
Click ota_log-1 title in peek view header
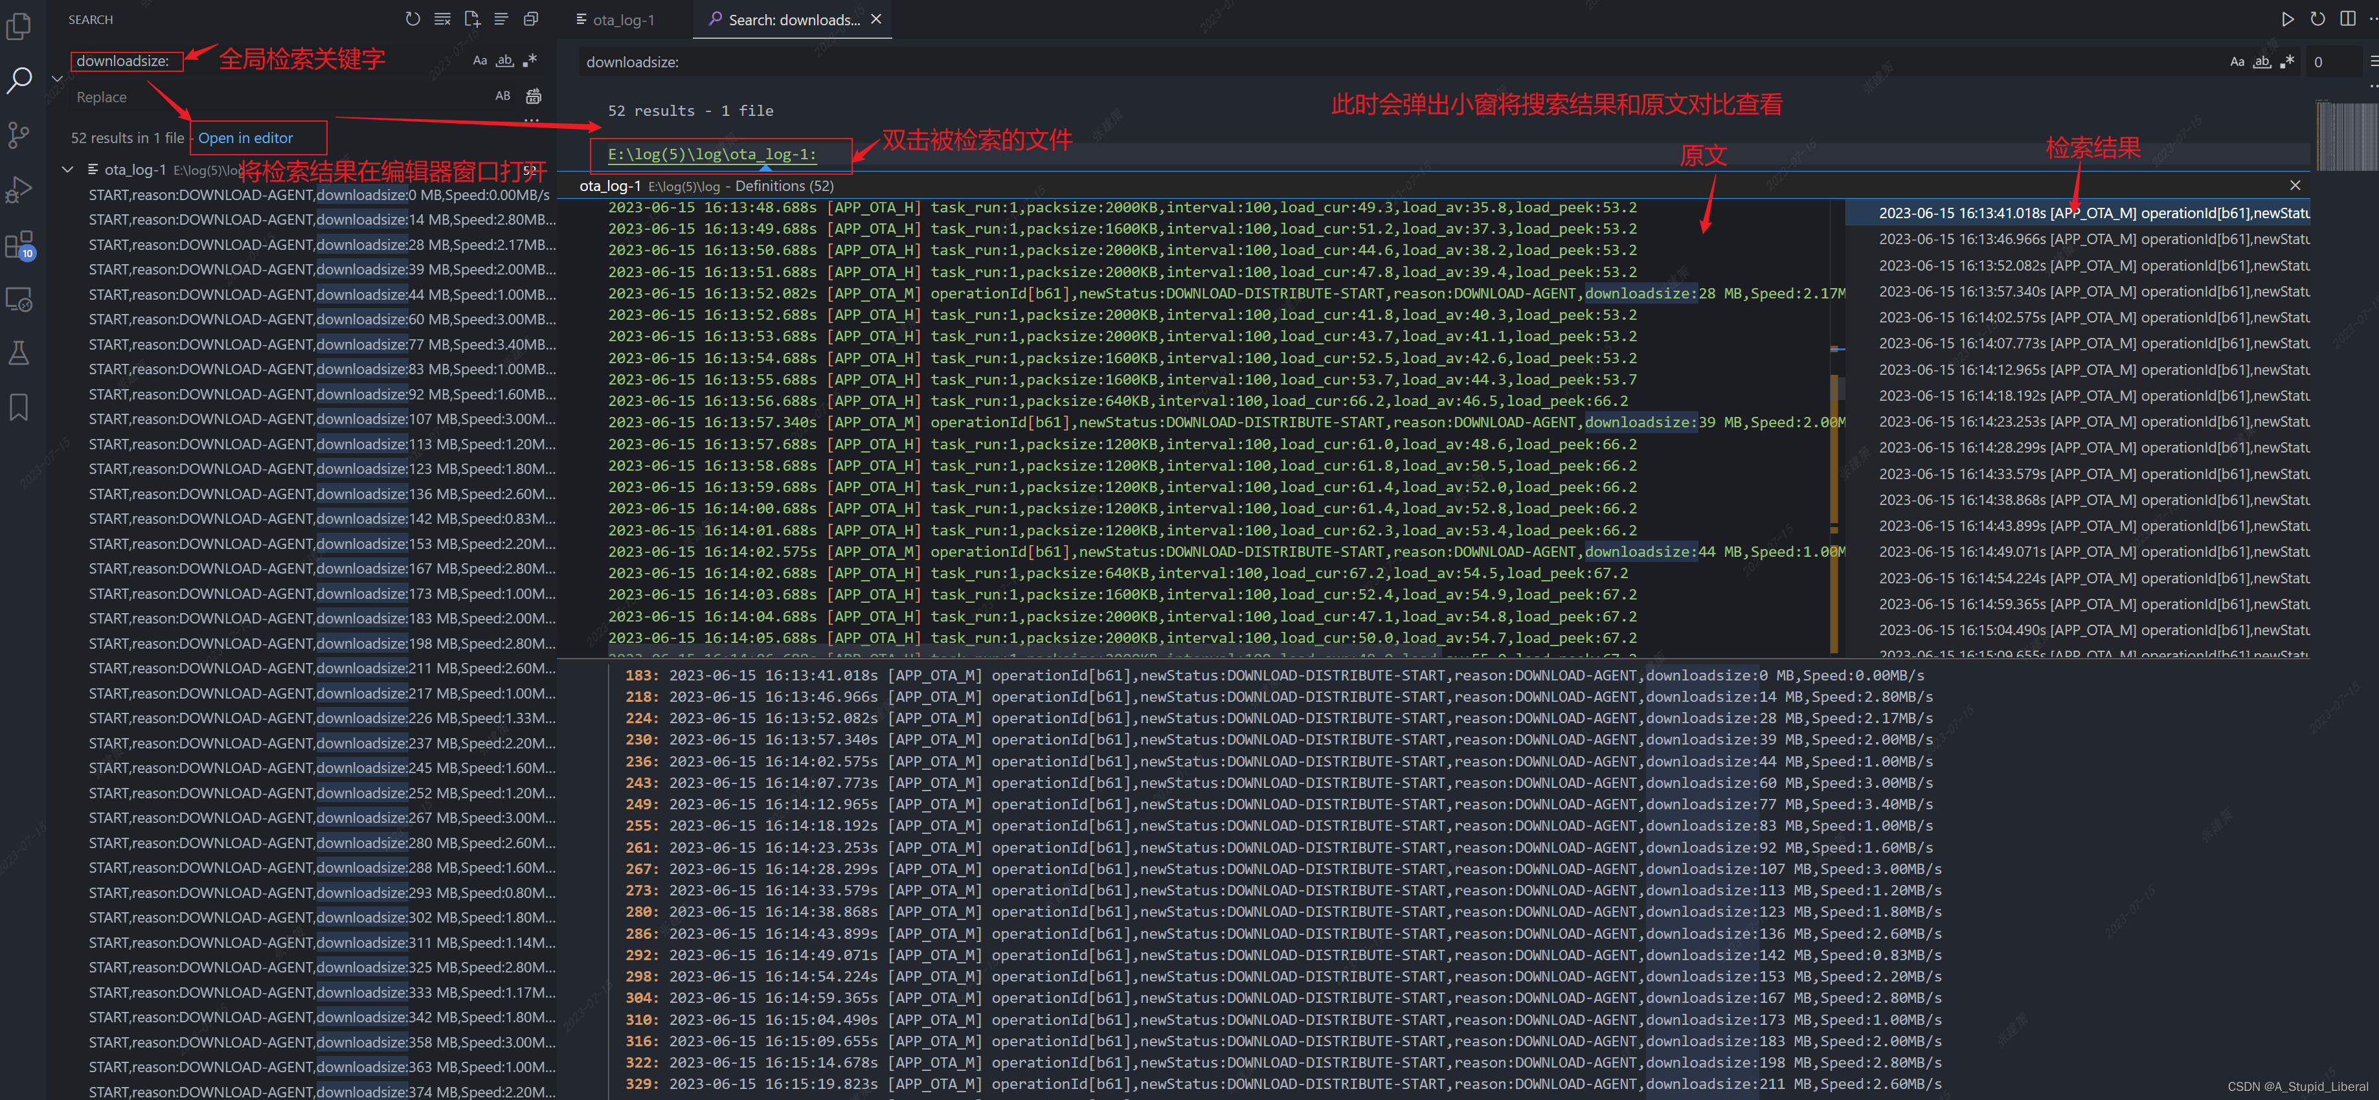click(x=609, y=186)
